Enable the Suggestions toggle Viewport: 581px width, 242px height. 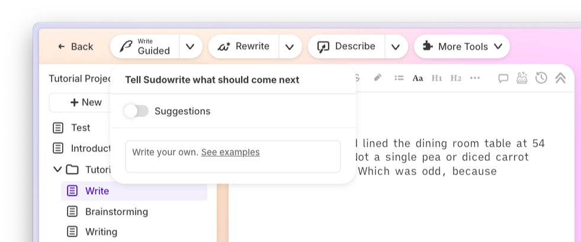(x=136, y=111)
